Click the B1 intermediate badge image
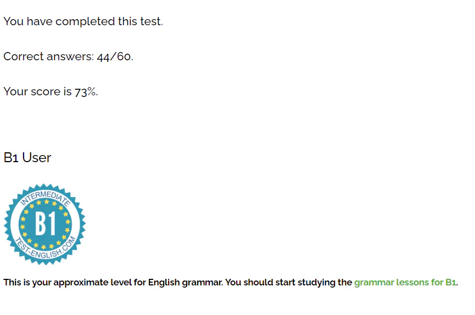 (44, 224)
